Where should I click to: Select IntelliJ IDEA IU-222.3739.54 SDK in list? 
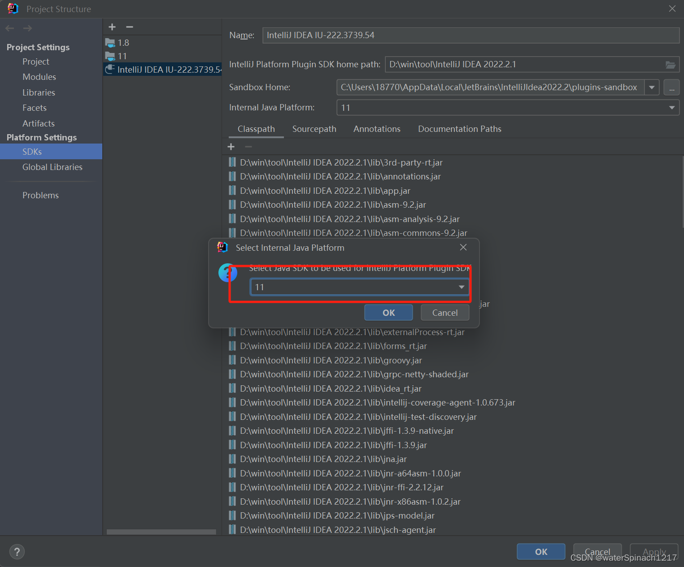[x=162, y=70]
